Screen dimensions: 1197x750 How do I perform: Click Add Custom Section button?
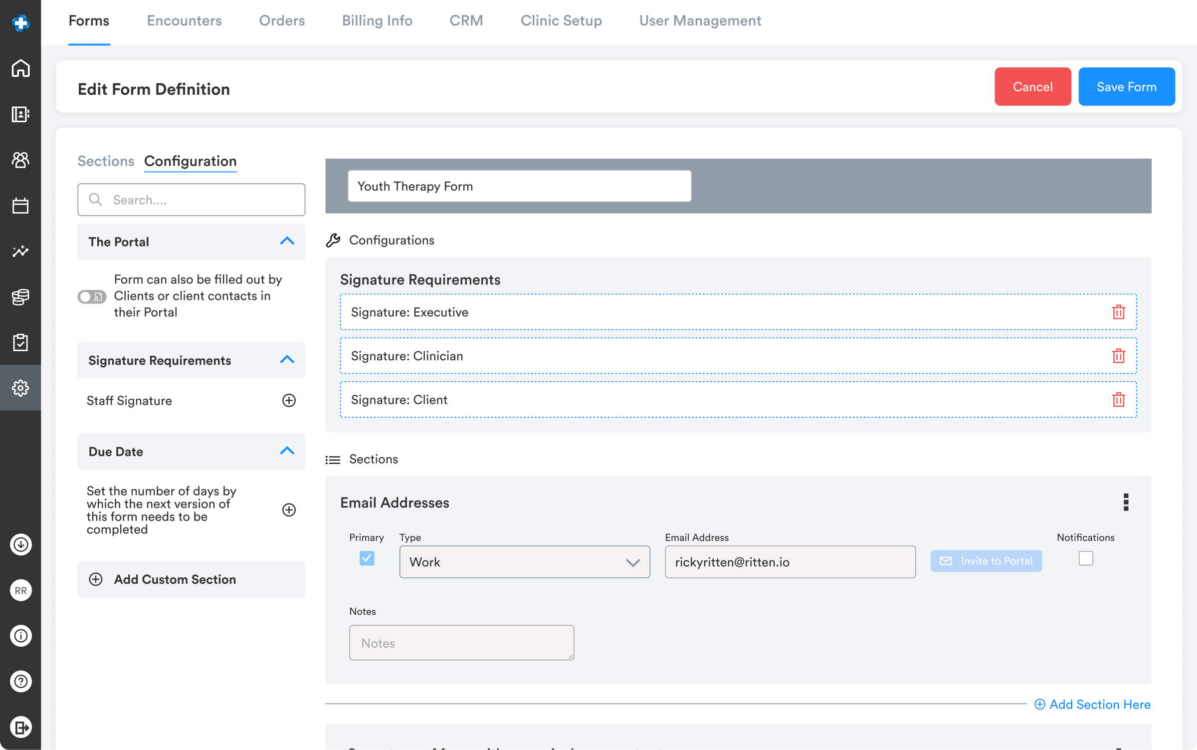pos(191,579)
